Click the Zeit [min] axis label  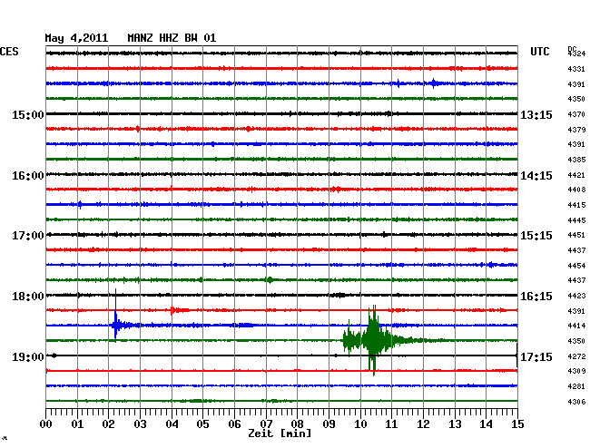(280, 434)
